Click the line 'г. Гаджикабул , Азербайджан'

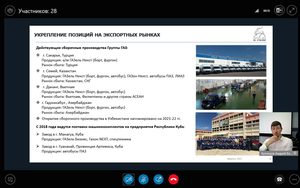[x=67, y=103]
